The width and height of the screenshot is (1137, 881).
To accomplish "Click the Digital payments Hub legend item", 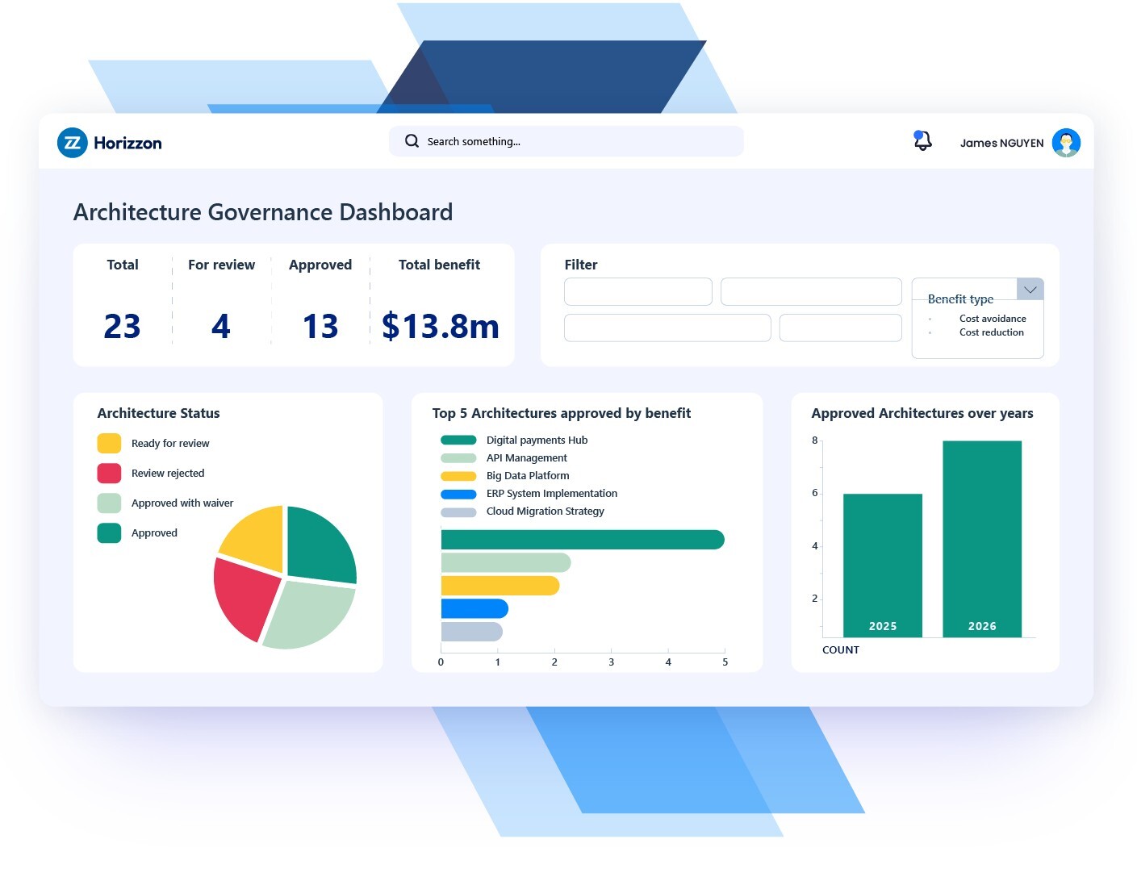I will pos(536,440).
